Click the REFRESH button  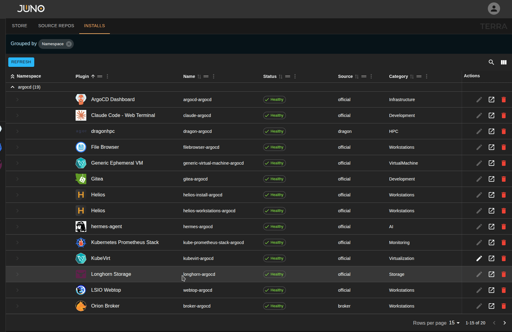click(21, 62)
